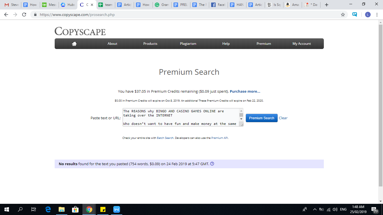Switch to the HAN document tab
383x215 pixels.
(237, 5)
